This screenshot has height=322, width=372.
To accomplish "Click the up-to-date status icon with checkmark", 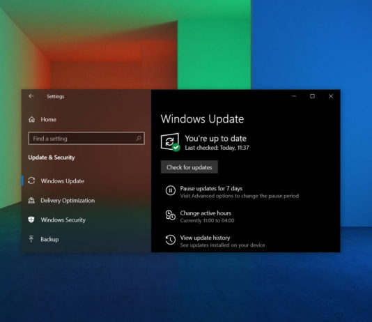I will tap(170, 142).
